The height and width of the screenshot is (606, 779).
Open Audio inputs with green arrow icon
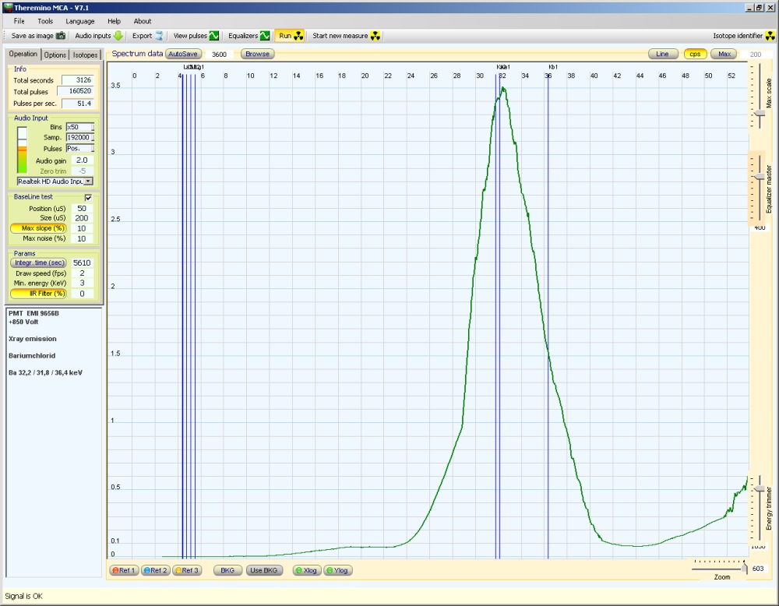pos(118,36)
